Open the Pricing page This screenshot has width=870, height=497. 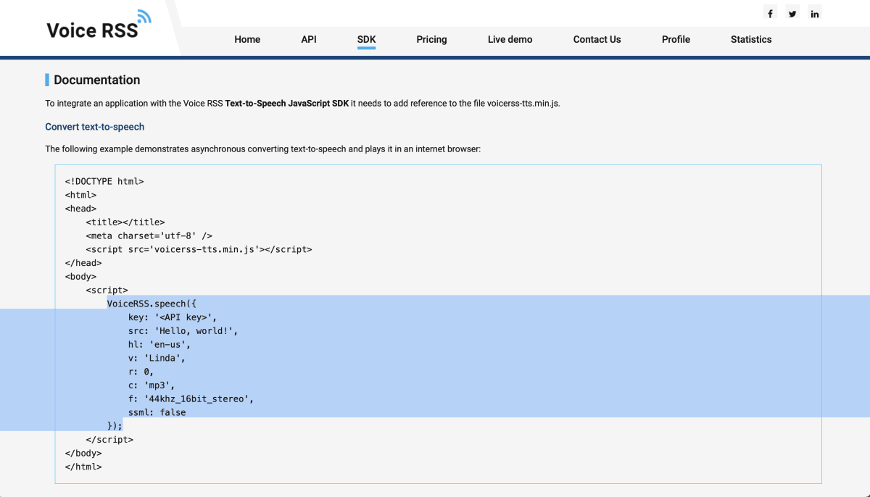[x=431, y=39]
